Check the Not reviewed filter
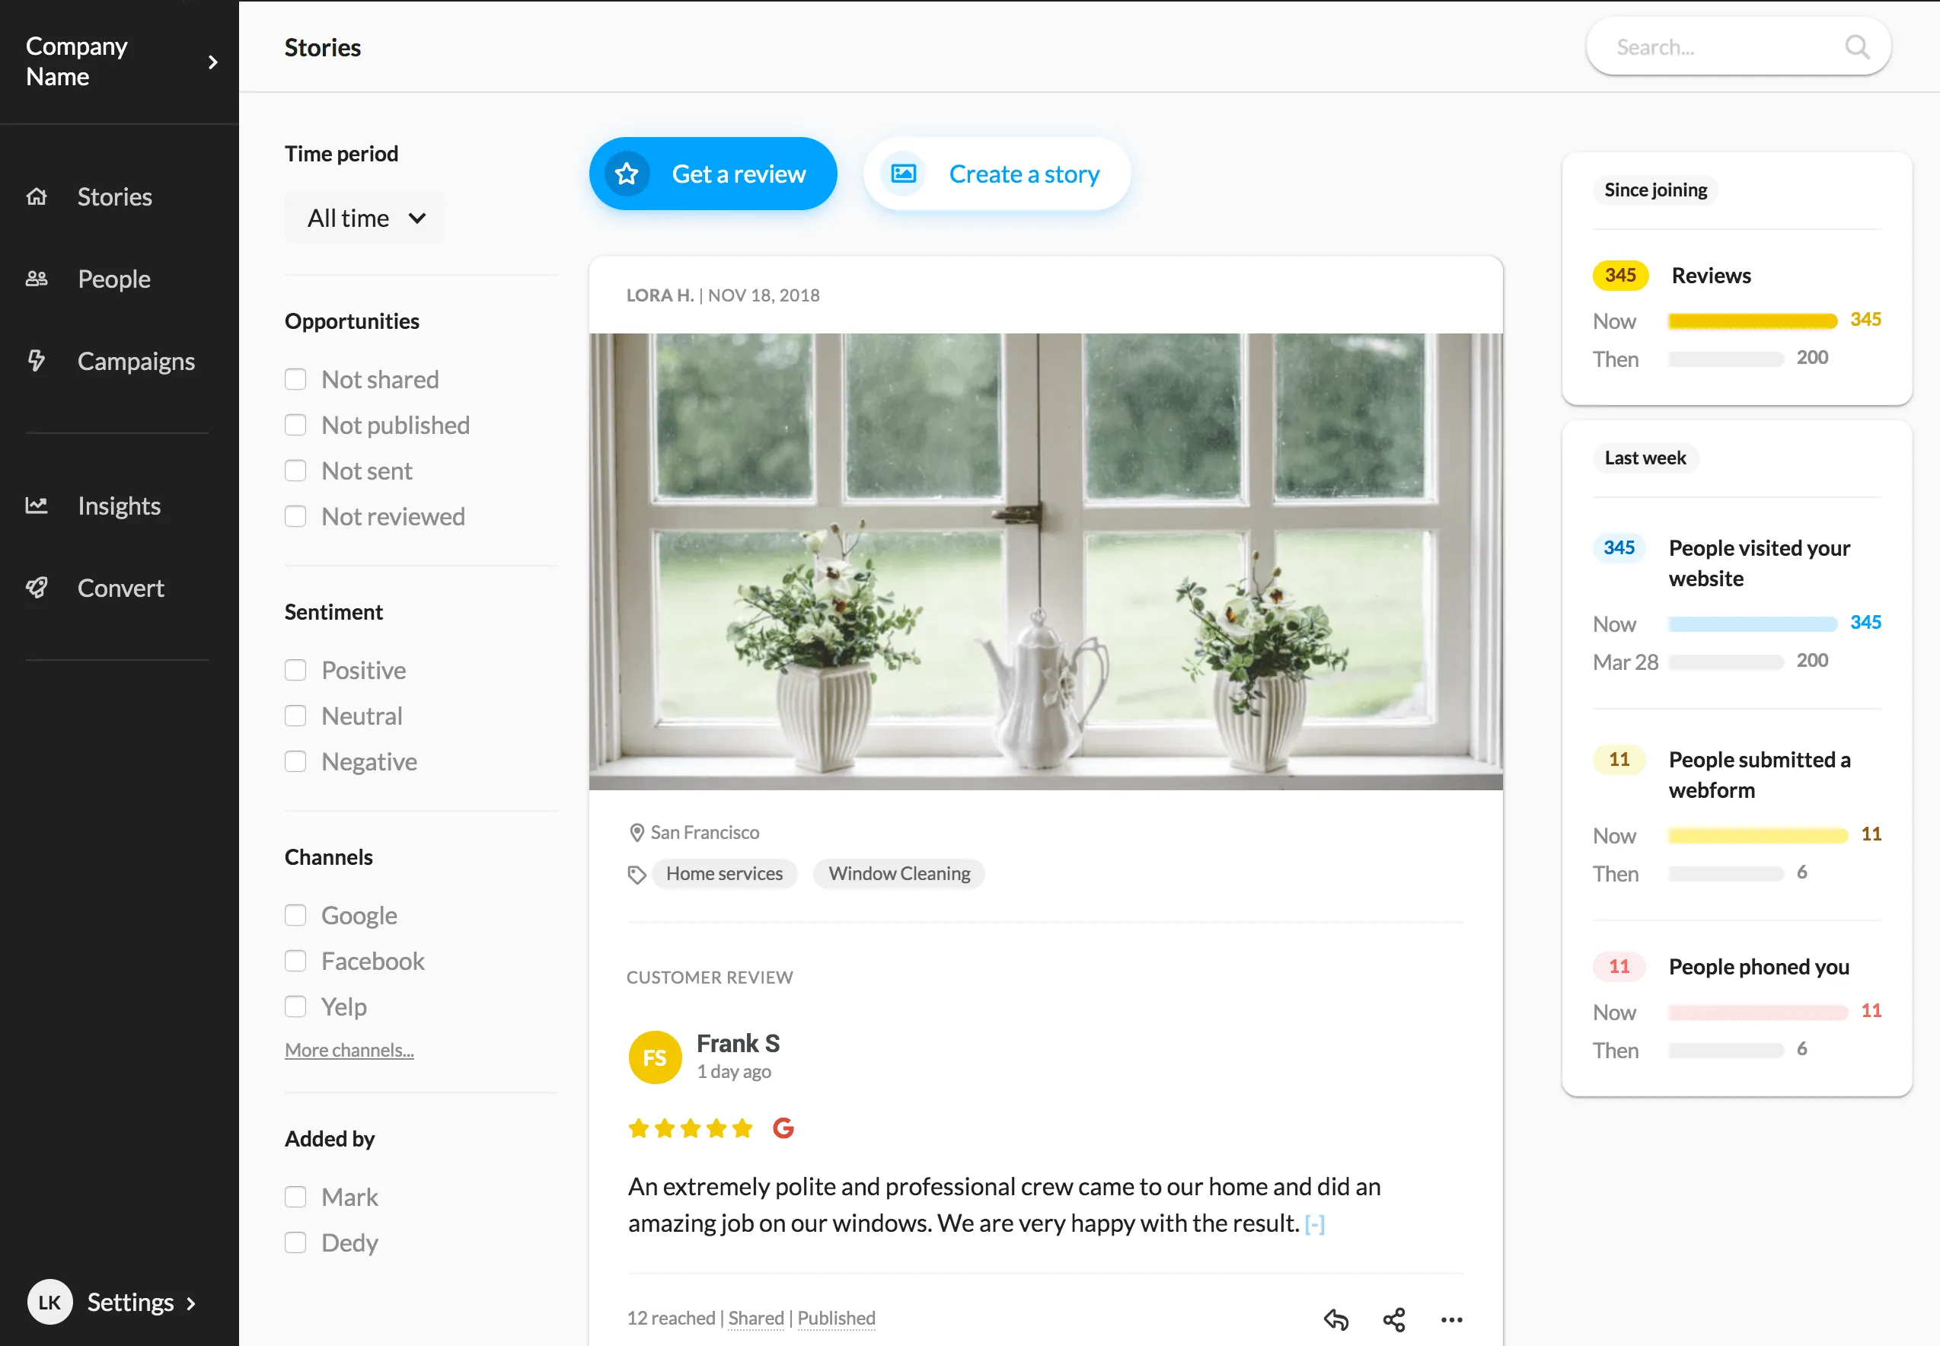The image size is (1940, 1346). [x=295, y=516]
